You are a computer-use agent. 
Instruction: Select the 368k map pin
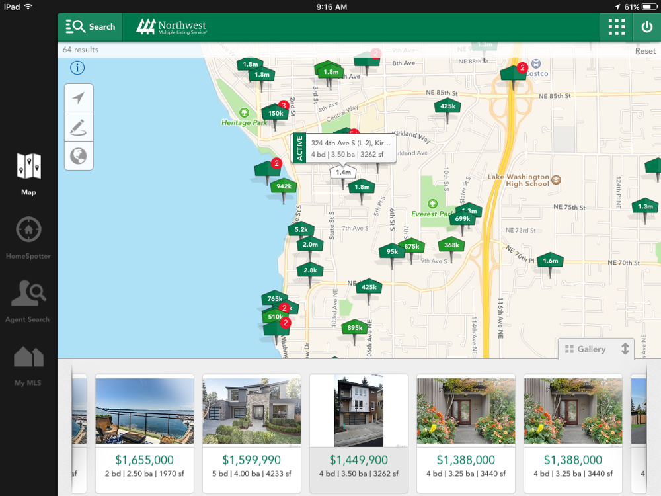point(451,245)
